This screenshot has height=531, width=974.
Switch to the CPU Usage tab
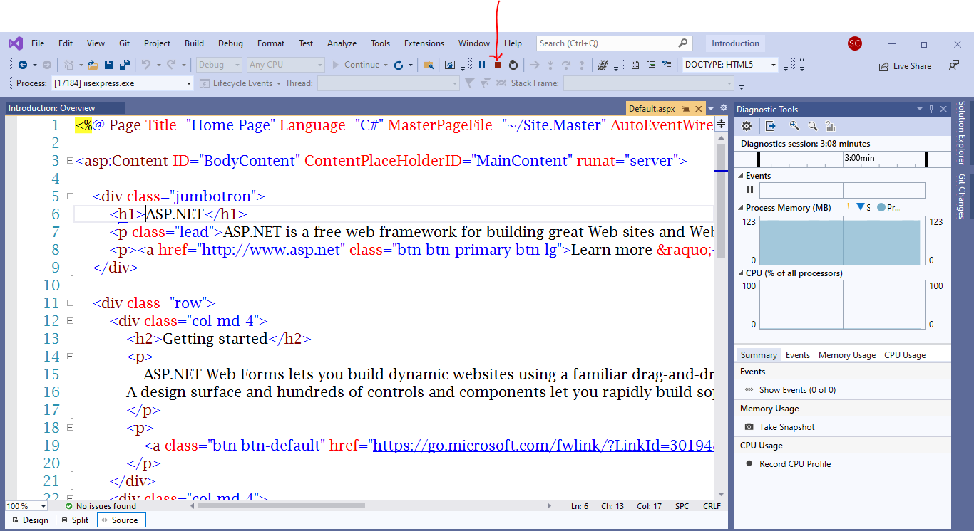click(x=905, y=355)
